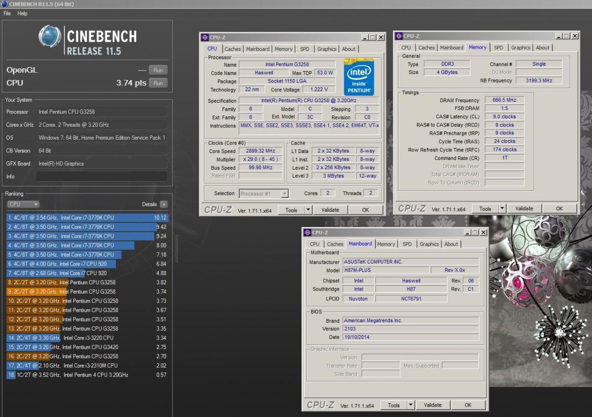592x417 pixels.
Task: Click the LPCIO NCT6791 field
Action: pyautogui.click(x=411, y=299)
